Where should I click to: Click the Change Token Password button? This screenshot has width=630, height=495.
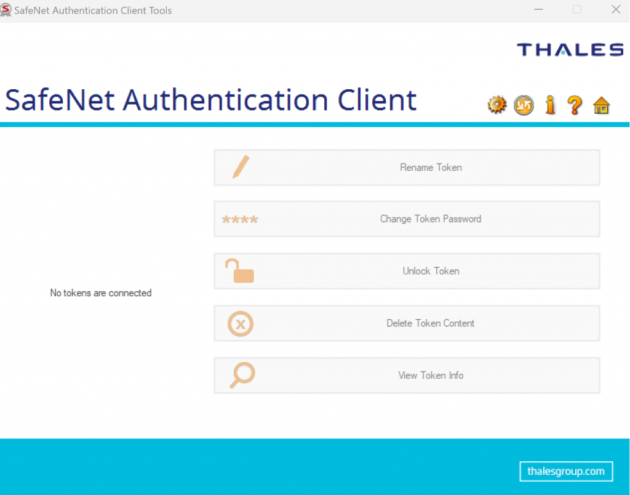tap(407, 219)
